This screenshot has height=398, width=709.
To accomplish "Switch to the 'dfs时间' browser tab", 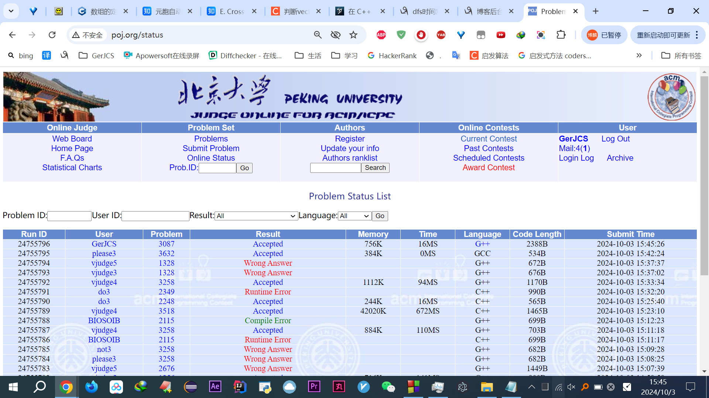I will click(x=425, y=11).
